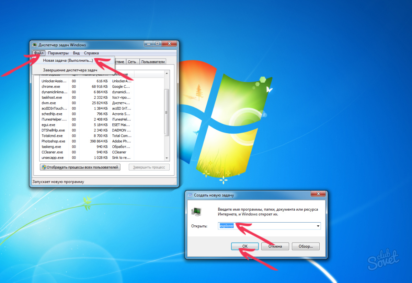Select the CCleaner.exe process
The height and width of the screenshot is (283, 412).
coord(102,152)
